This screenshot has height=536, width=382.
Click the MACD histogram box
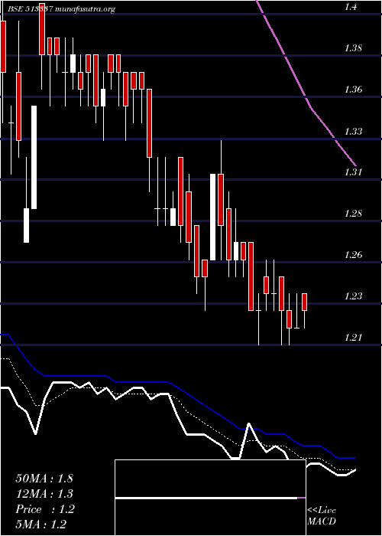coord(210,498)
